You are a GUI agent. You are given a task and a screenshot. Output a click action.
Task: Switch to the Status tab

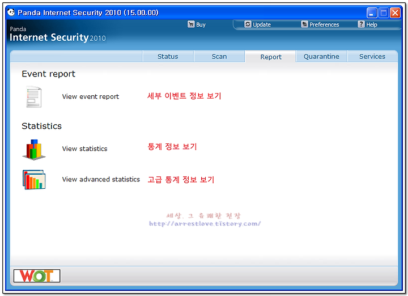(x=168, y=57)
